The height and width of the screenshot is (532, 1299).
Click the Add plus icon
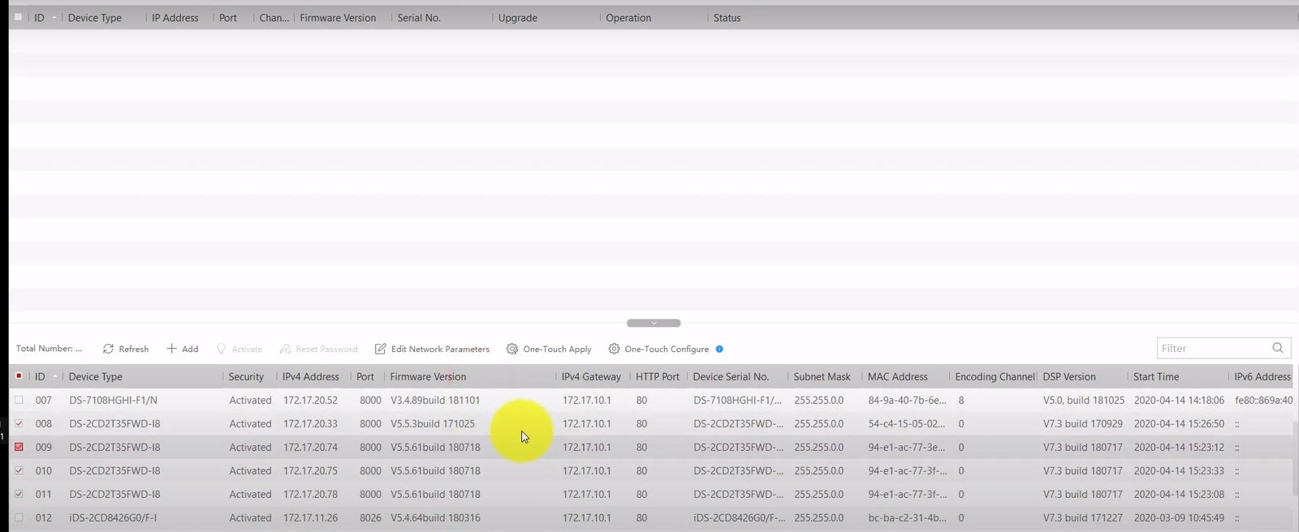click(171, 349)
